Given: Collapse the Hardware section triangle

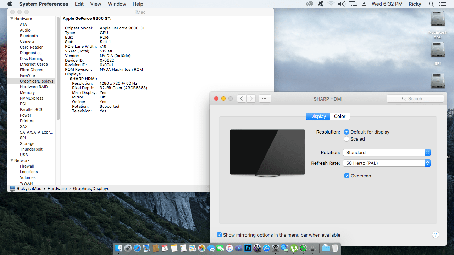Looking at the screenshot, I should [x=12, y=19].
